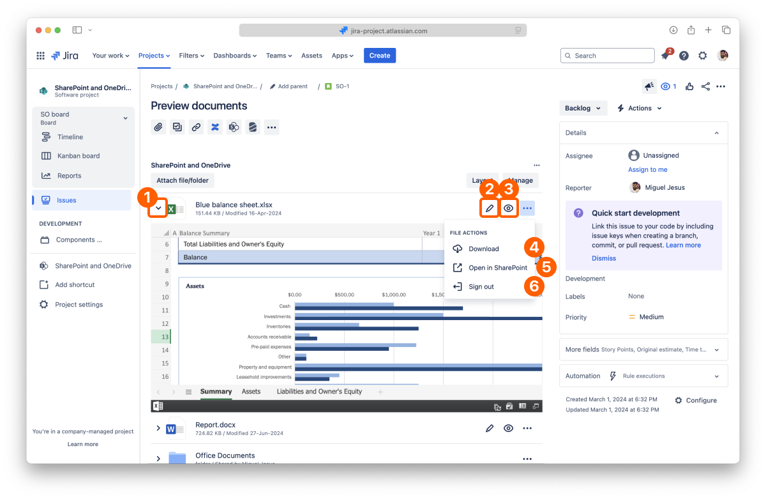This screenshot has width=766, height=499.
Task: Click the Assign to me link
Action: tap(647, 170)
